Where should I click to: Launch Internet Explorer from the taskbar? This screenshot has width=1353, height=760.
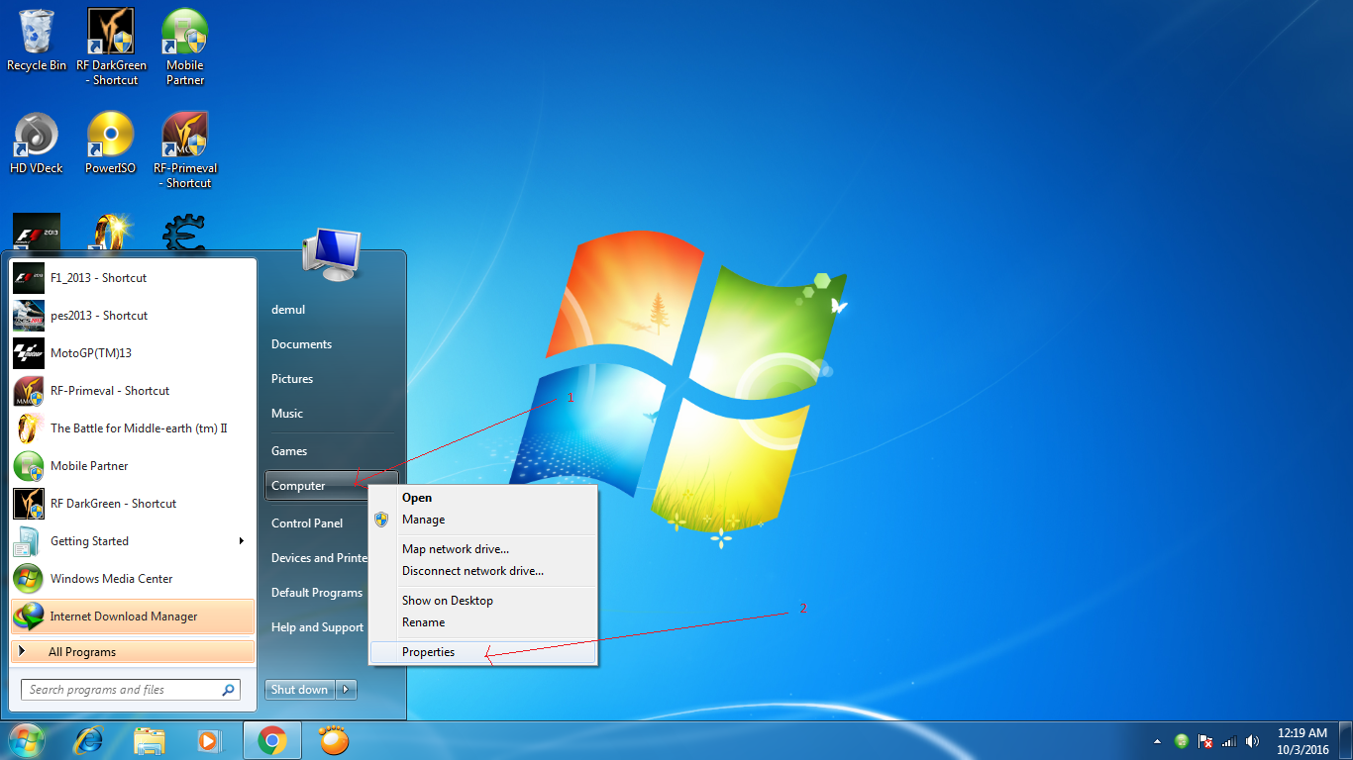click(89, 740)
